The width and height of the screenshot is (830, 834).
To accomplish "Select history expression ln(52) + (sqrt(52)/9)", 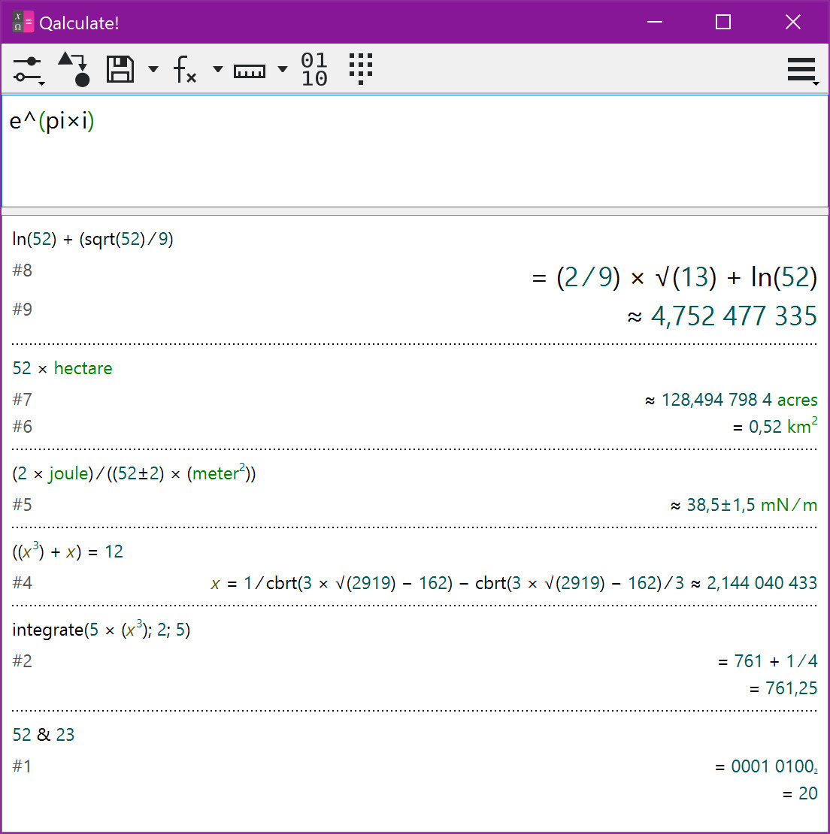I will 93,240.
